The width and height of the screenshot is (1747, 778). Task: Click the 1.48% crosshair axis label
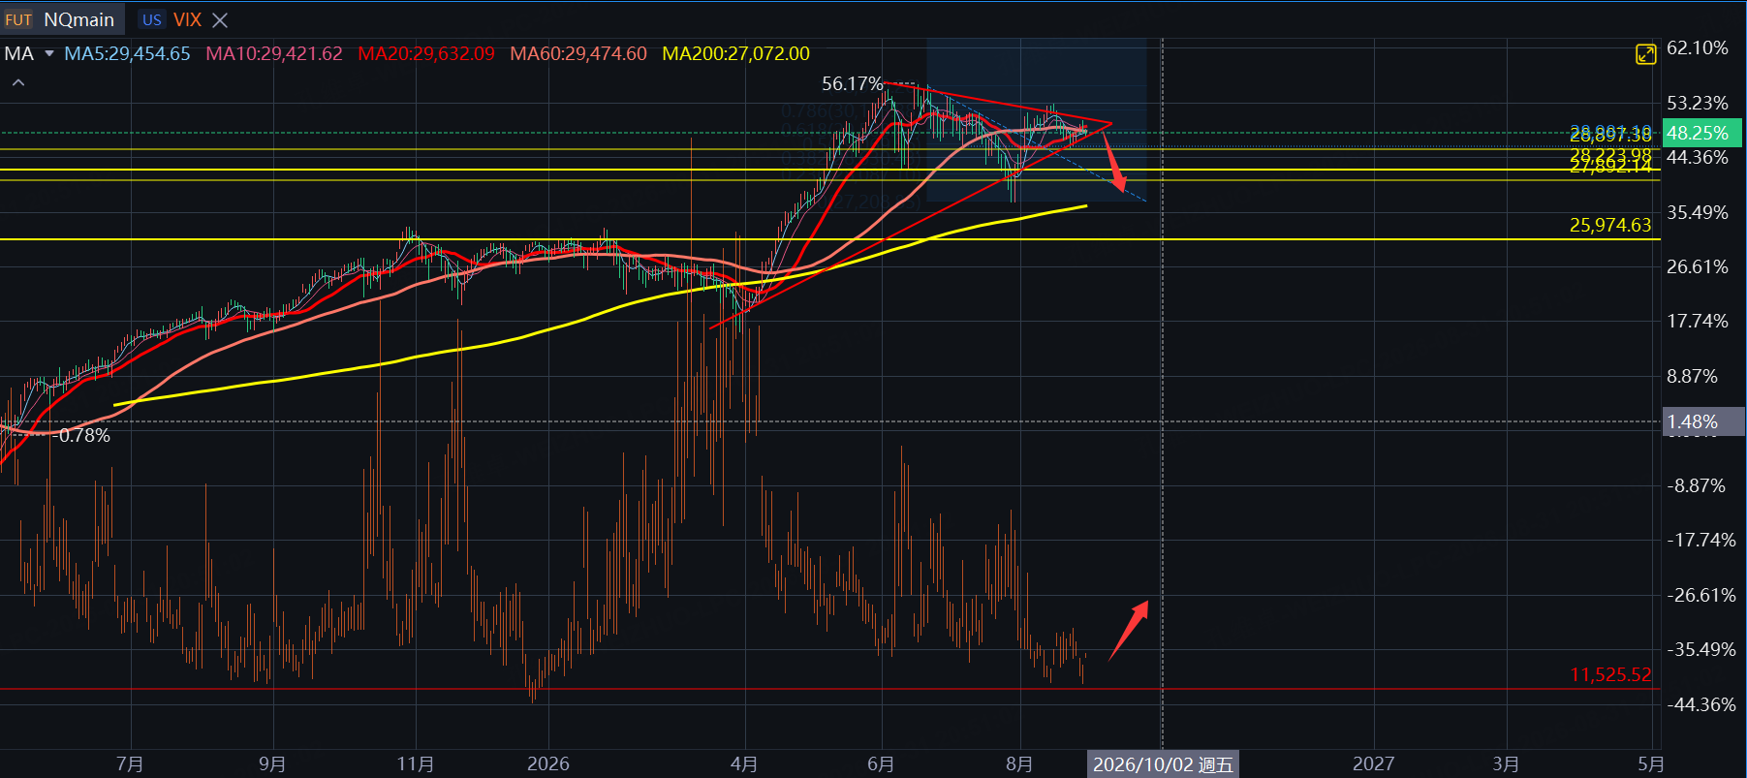click(1702, 421)
